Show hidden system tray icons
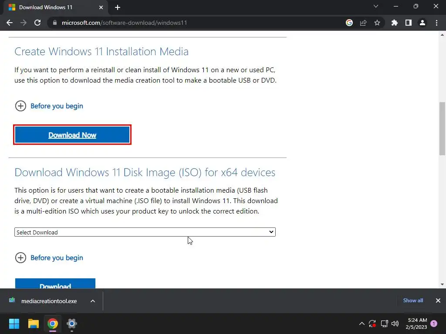The image size is (446, 334). tap(362, 324)
